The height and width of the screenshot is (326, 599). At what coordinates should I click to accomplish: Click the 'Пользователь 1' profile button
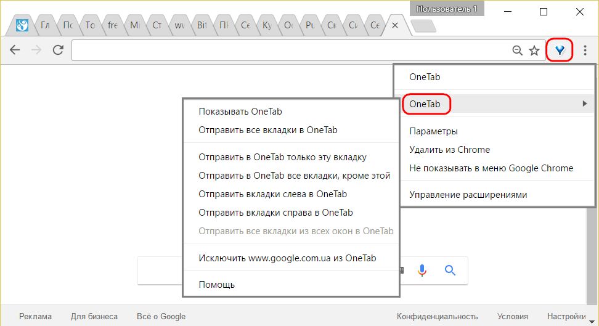click(447, 9)
